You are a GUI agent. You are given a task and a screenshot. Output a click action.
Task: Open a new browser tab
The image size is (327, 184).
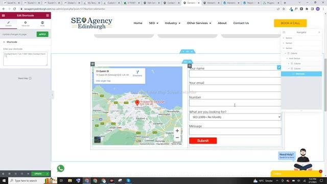click(x=285, y=3)
